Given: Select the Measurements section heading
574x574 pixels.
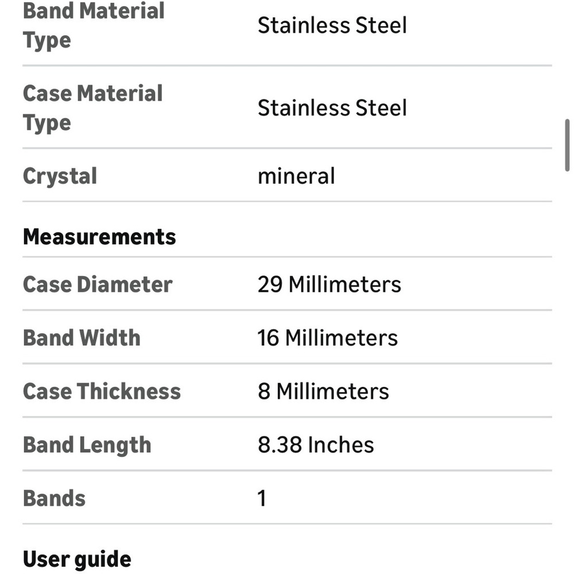Looking at the screenshot, I should tap(99, 237).
